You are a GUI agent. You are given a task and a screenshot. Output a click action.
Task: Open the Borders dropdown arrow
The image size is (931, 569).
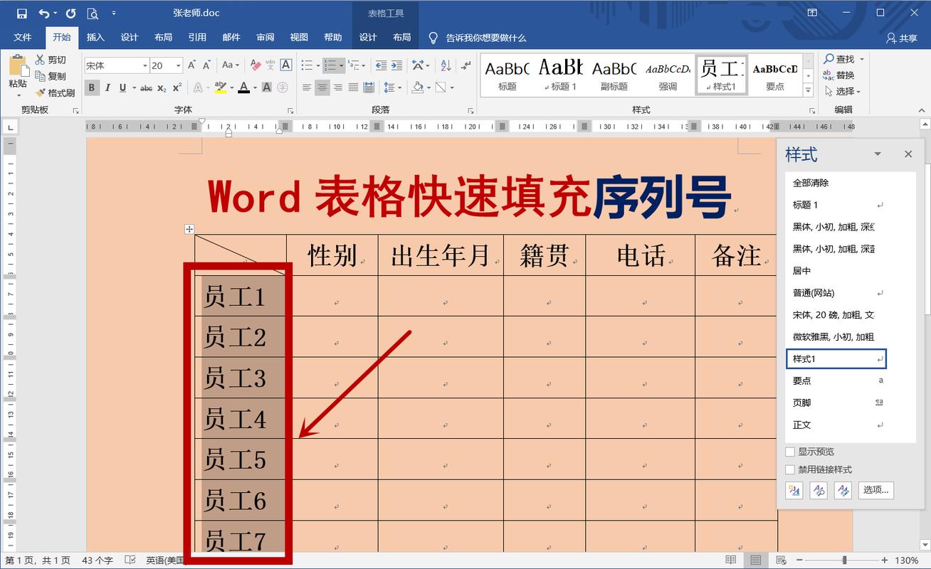click(453, 87)
